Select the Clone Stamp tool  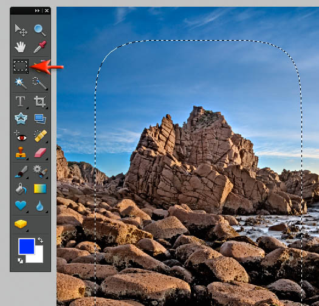[x=21, y=152]
